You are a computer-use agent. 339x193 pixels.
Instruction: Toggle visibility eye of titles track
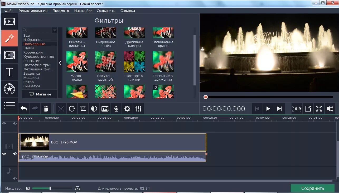[x=4, y=123]
